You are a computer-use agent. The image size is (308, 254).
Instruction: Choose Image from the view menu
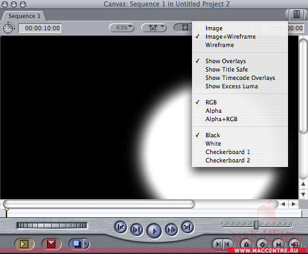240,28
